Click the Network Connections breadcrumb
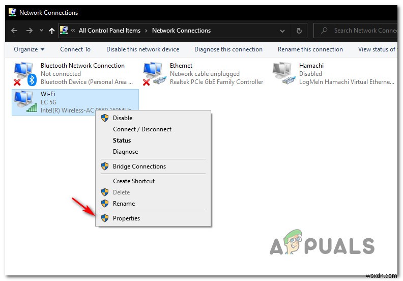The height and width of the screenshot is (281, 403). pos(181,31)
